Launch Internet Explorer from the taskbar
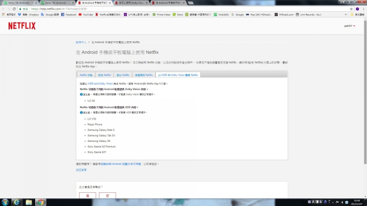 pyautogui.click(x=16, y=202)
